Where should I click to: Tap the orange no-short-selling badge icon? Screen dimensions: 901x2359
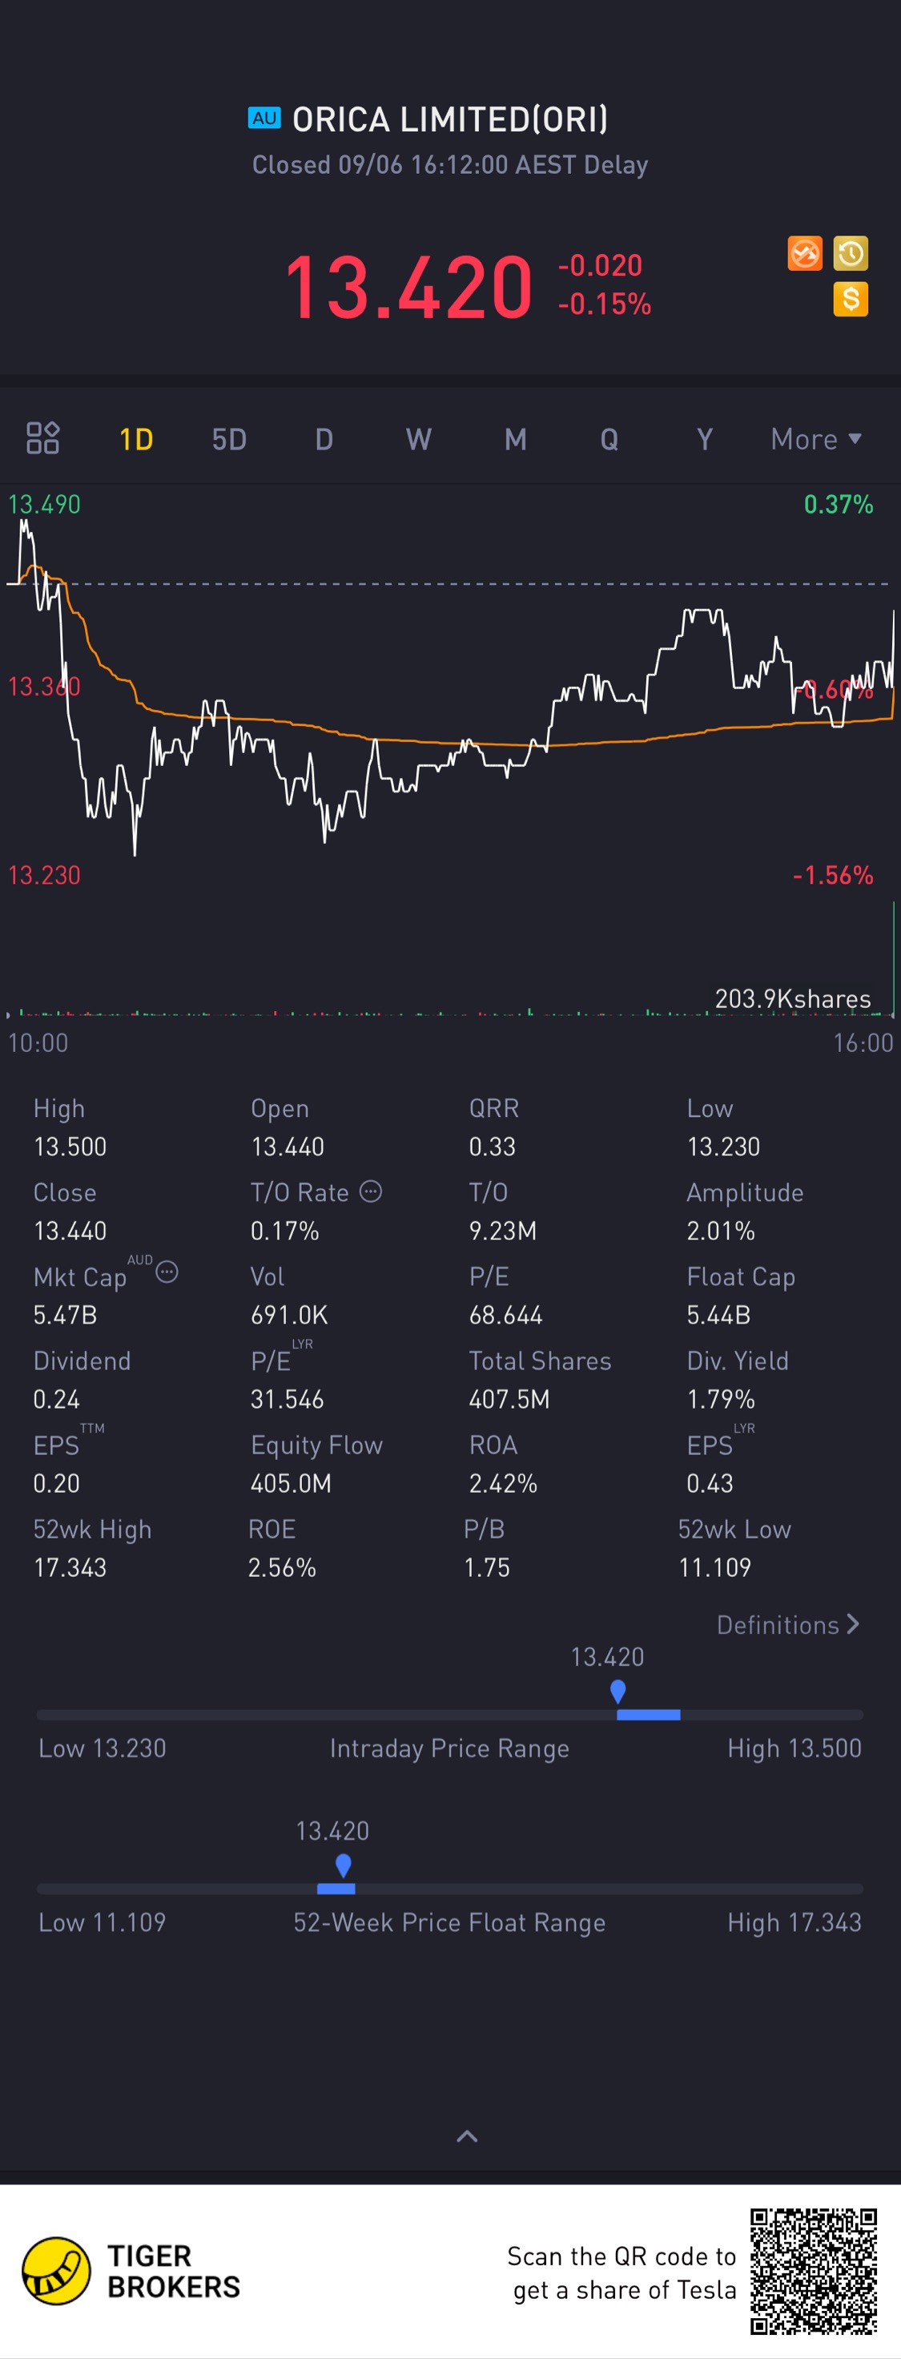(805, 254)
